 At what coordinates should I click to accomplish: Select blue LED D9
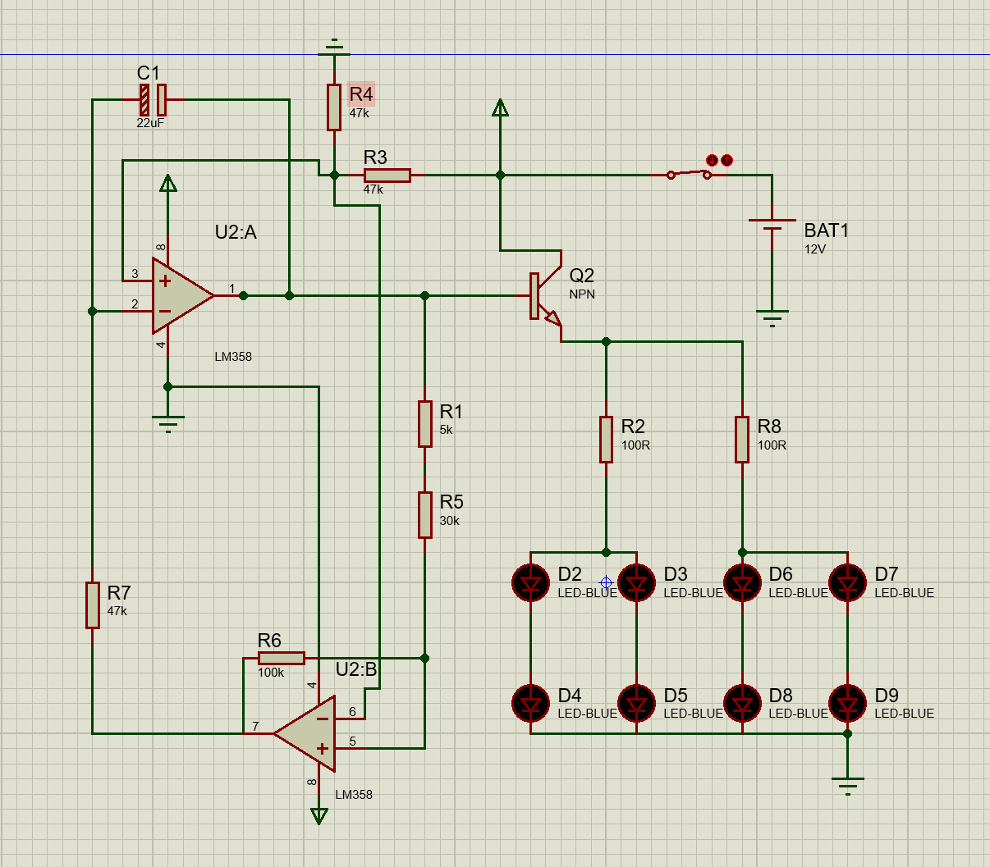pos(848,704)
